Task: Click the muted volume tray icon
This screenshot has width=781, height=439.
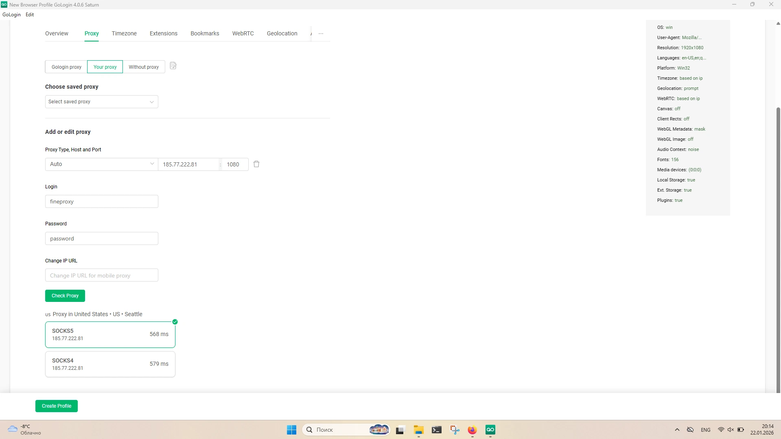Action: (x=731, y=430)
